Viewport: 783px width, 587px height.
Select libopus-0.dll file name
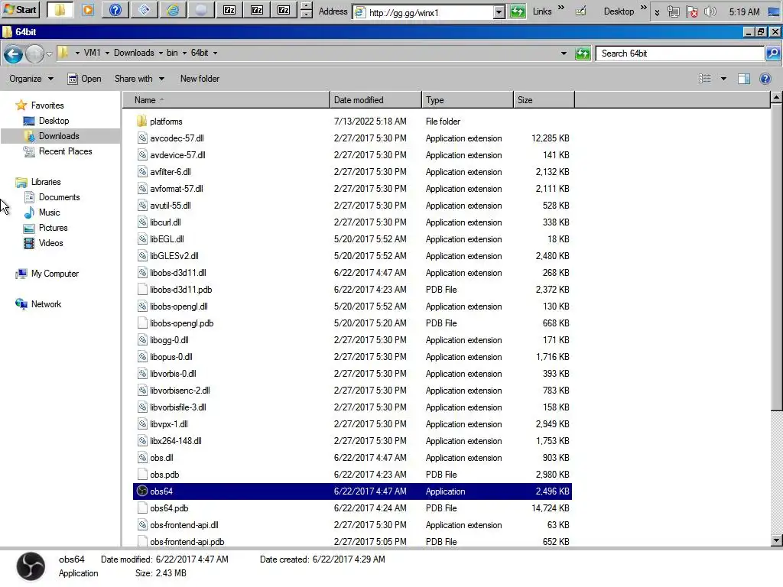coord(171,357)
